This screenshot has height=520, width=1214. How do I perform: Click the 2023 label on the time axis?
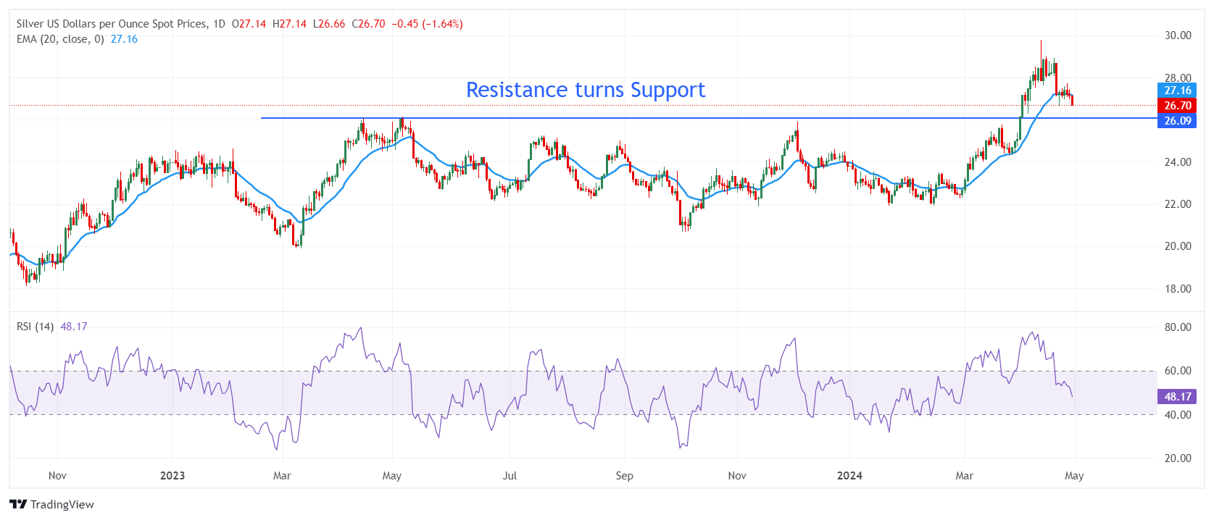[172, 476]
